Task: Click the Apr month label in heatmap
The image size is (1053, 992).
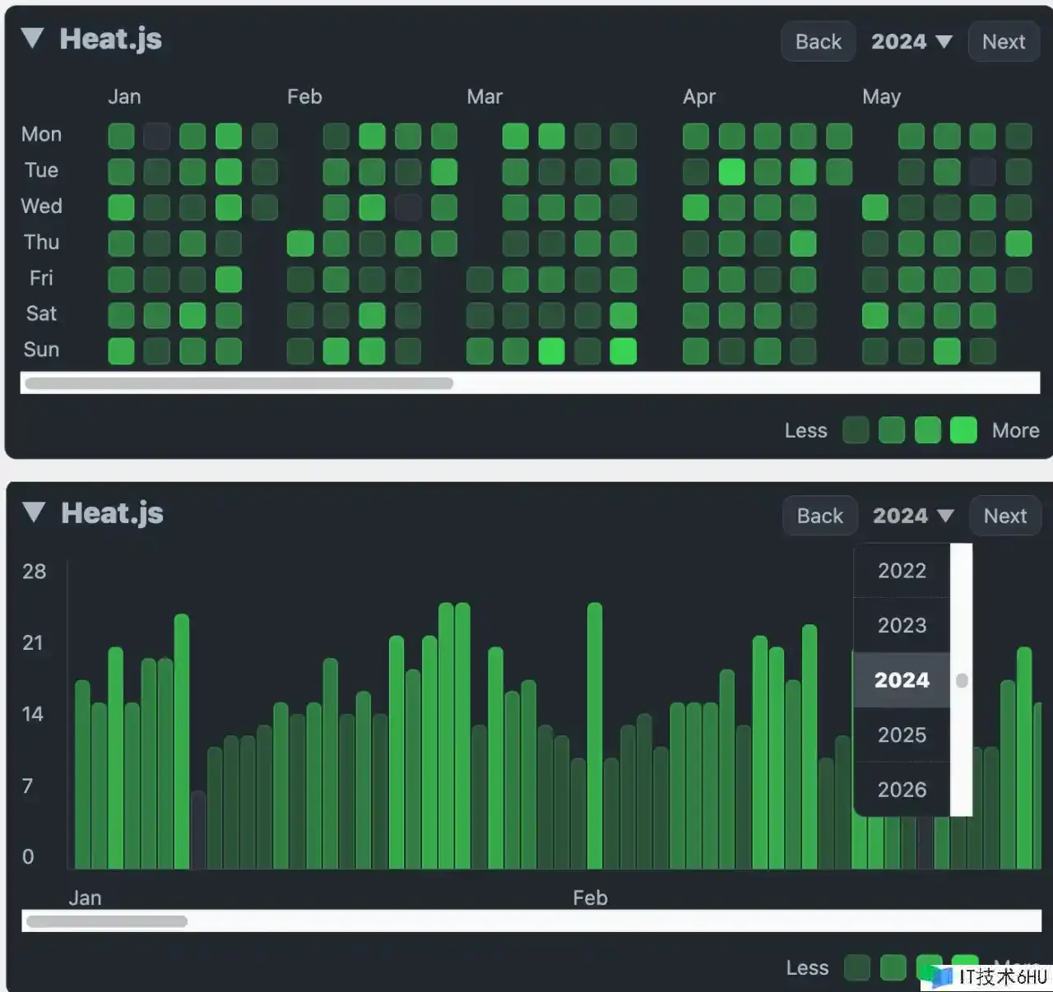Action: click(x=699, y=97)
